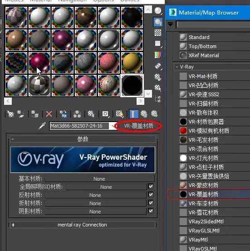Click Material/Map Browser title icon
Viewport: 250px width, 251px height.
(173, 13)
